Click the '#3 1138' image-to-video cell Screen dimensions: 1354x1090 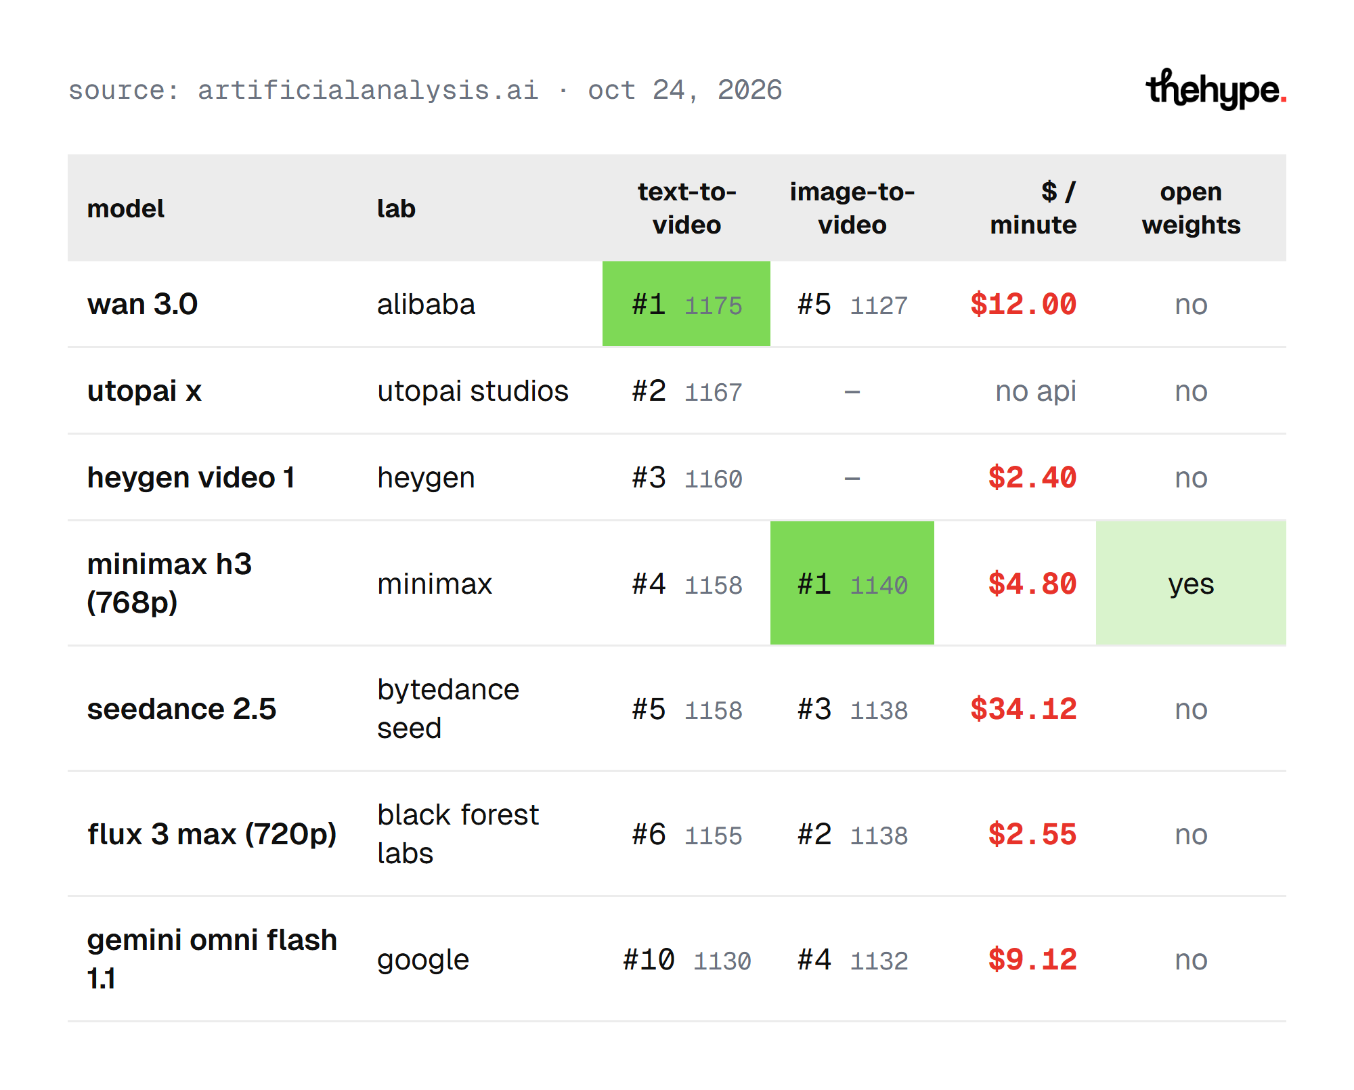(852, 710)
